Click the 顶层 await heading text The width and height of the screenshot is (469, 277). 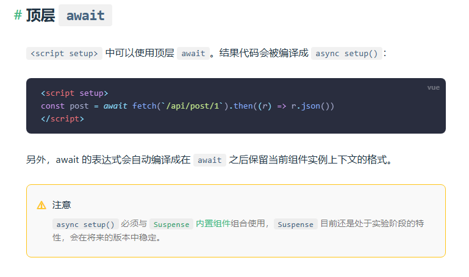tap(69, 15)
